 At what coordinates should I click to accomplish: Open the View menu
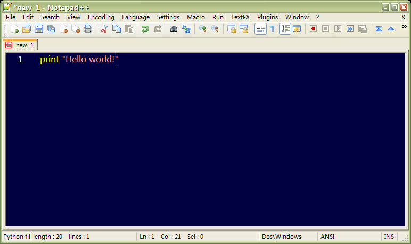pyautogui.click(x=73, y=18)
